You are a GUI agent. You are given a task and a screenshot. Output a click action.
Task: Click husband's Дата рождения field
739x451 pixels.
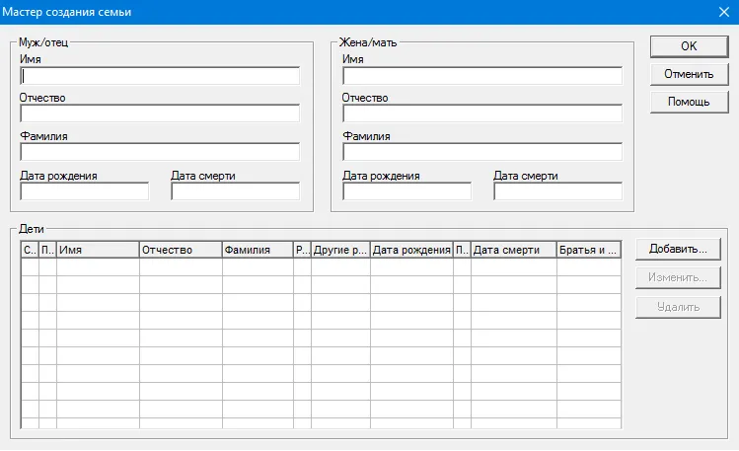[x=84, y=191]
